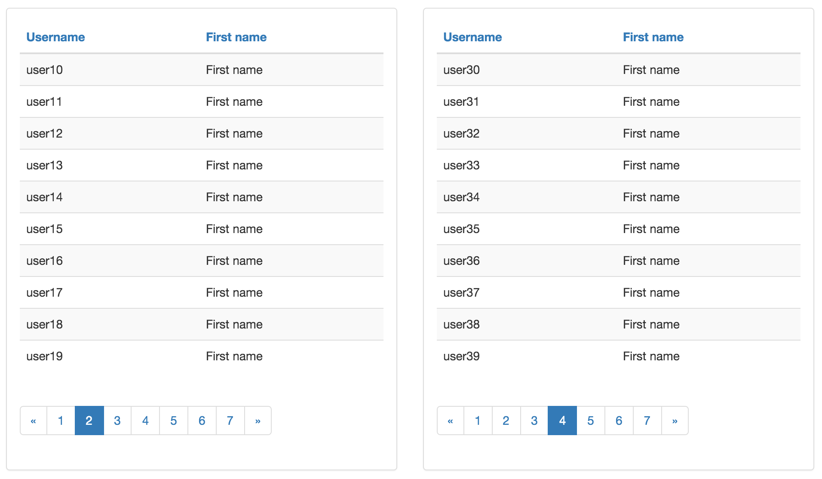
Task: Jump to page 7 in right table pagination
Action: click(x=647, y=421)
